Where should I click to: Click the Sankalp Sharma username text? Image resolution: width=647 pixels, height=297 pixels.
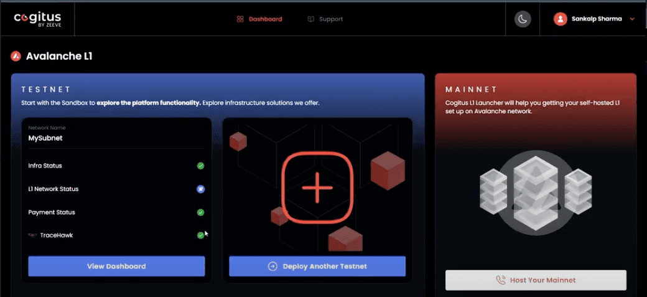(597, 19)
